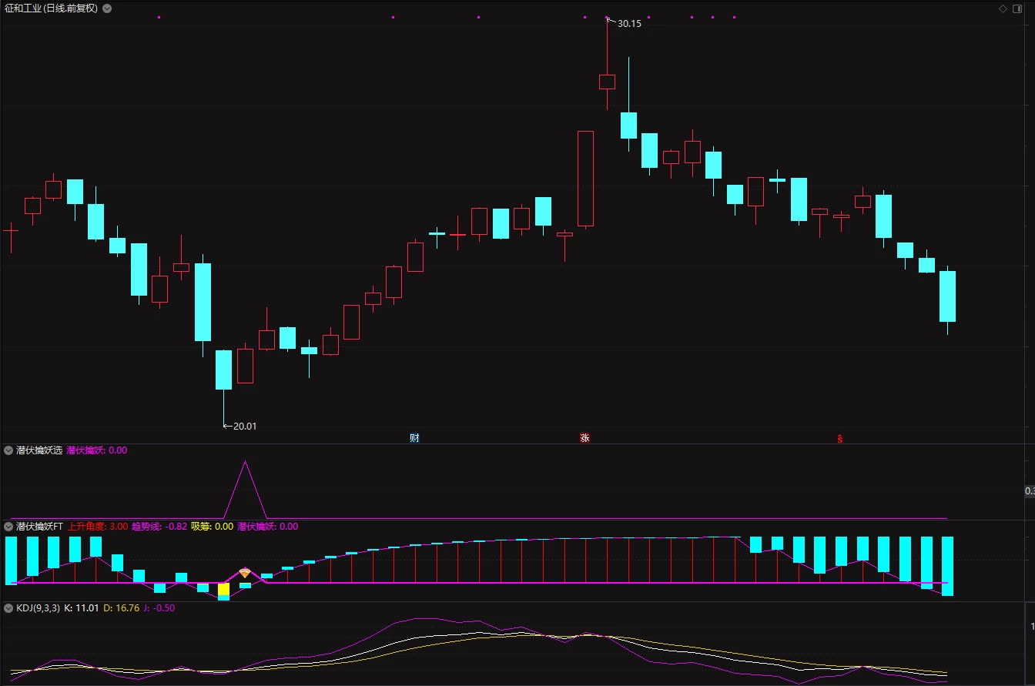Open the KDJ(9,3,3) indicator dropdown arrow
The image size is (1035, 686).
tap(8, 607)
